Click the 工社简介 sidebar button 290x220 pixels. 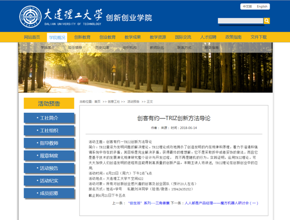click(49, 118)
